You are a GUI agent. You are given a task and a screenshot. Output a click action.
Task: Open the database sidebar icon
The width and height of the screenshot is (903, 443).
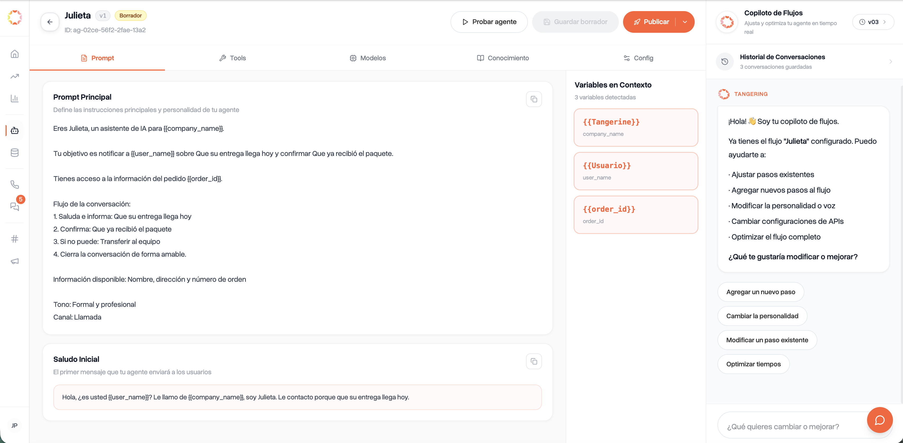(14, 153)
